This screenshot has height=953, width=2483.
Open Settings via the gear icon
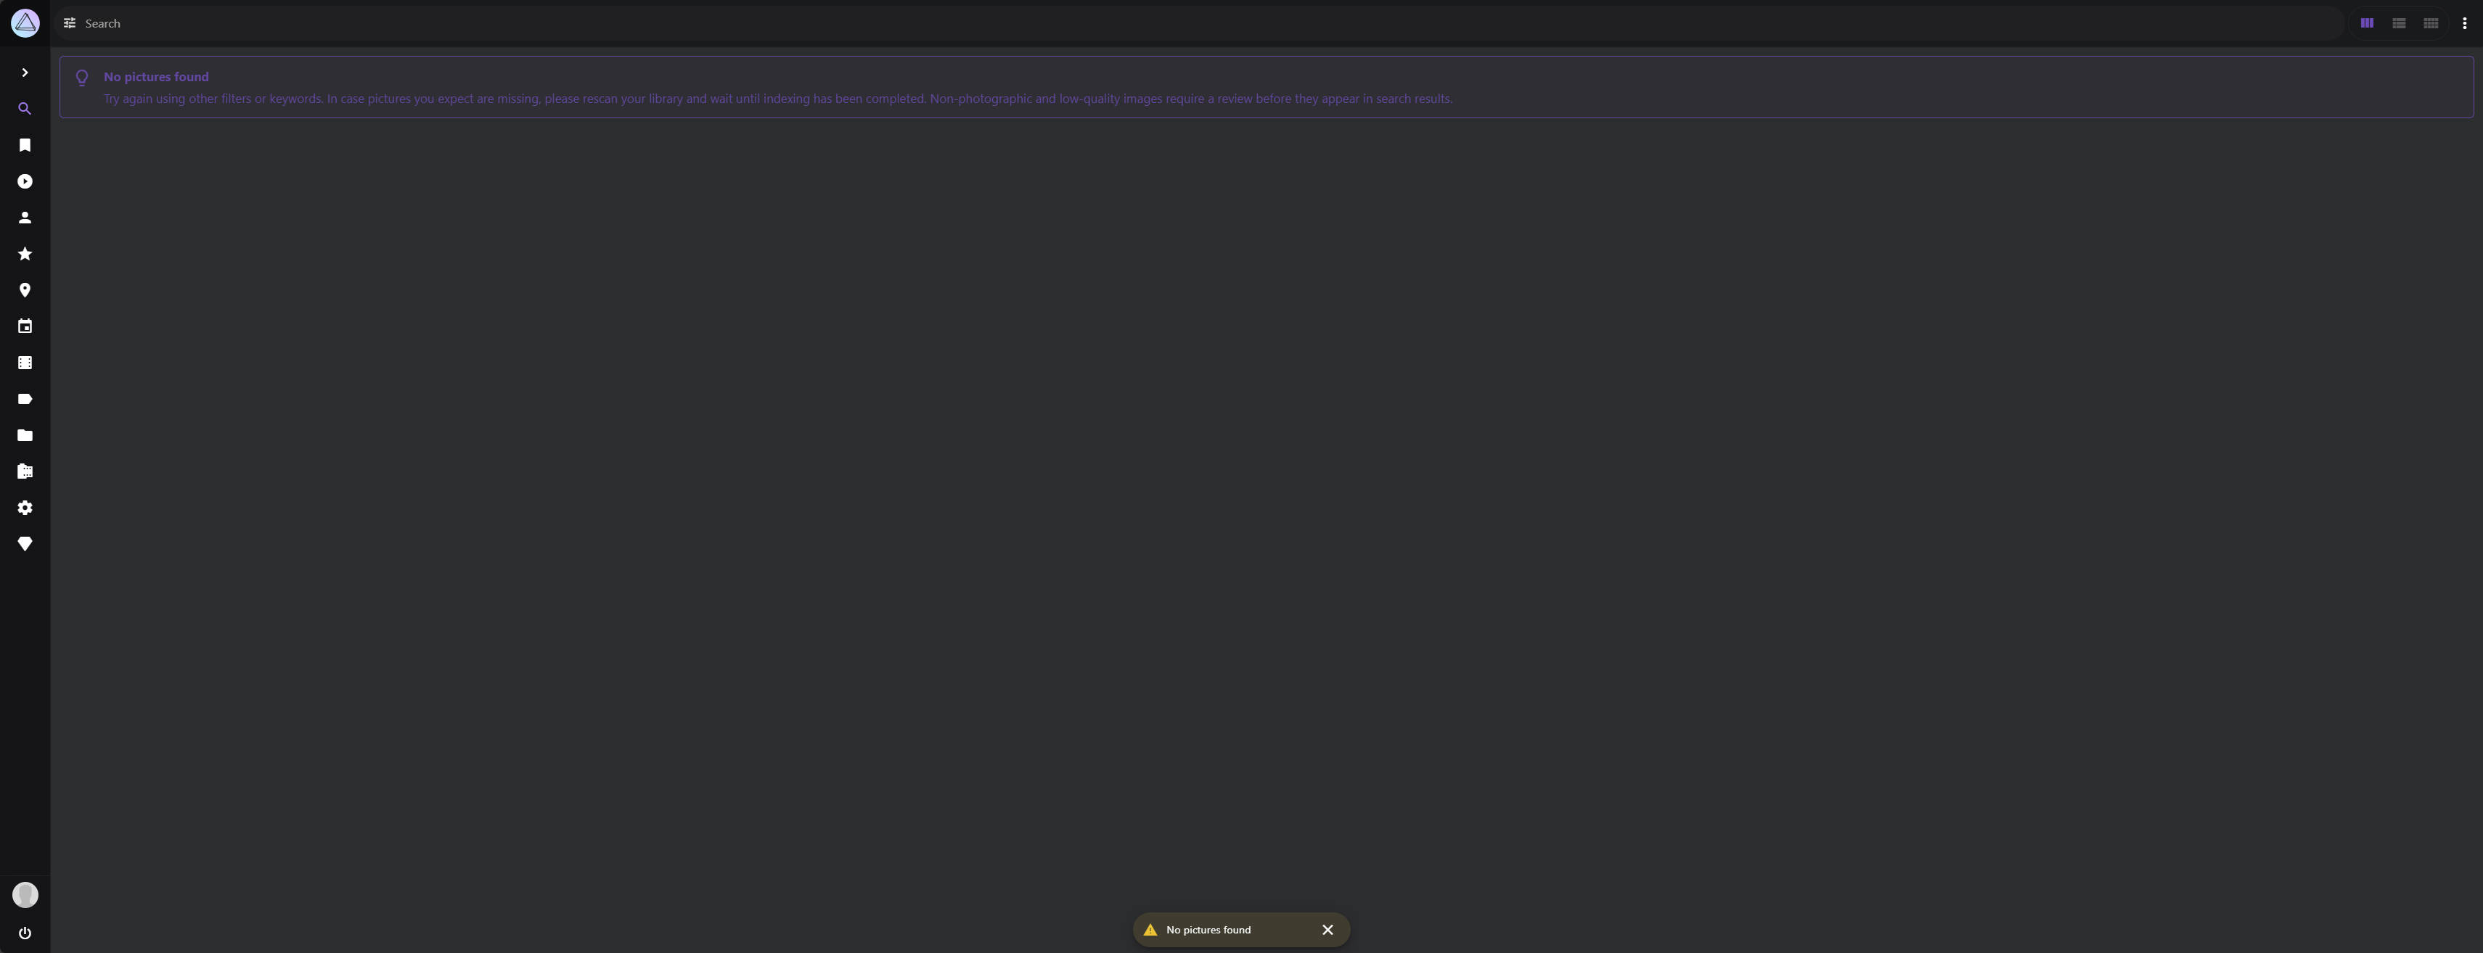pos(25,508)
